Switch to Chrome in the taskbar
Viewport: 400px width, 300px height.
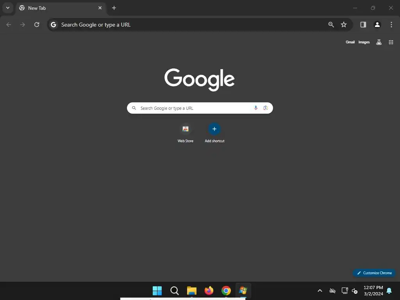click(226, 291)
